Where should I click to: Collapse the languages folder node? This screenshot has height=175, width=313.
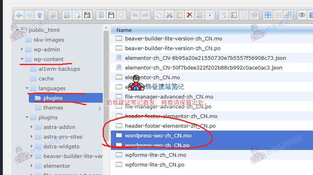pos(27,89)
